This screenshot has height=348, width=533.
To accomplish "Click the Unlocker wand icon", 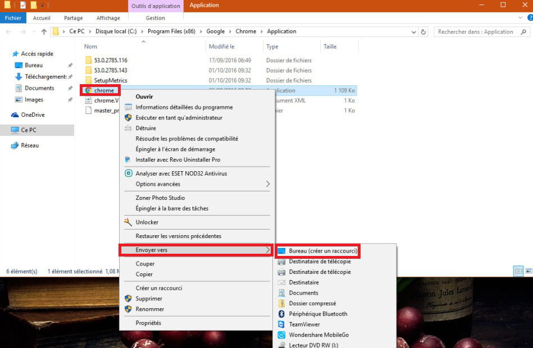I will (x=128, y=222).
